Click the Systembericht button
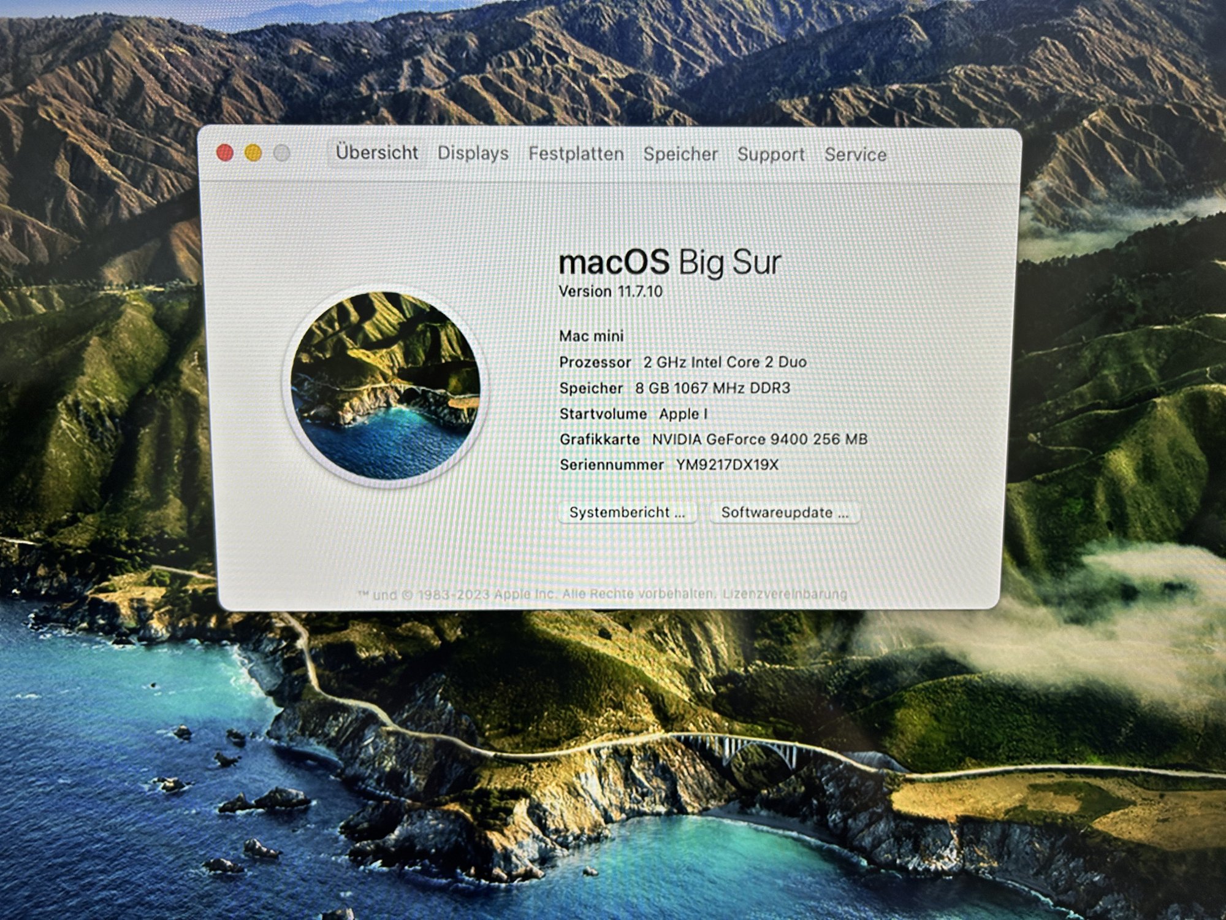The width and height of the screenshot is (1226, 920). pos(627,512)
